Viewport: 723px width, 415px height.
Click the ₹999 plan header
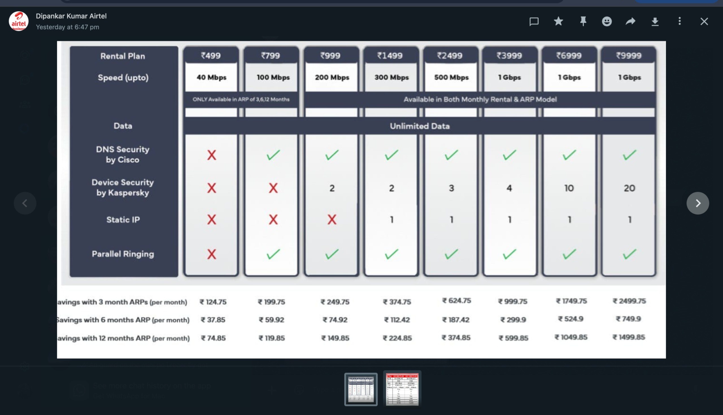[330, 56]
